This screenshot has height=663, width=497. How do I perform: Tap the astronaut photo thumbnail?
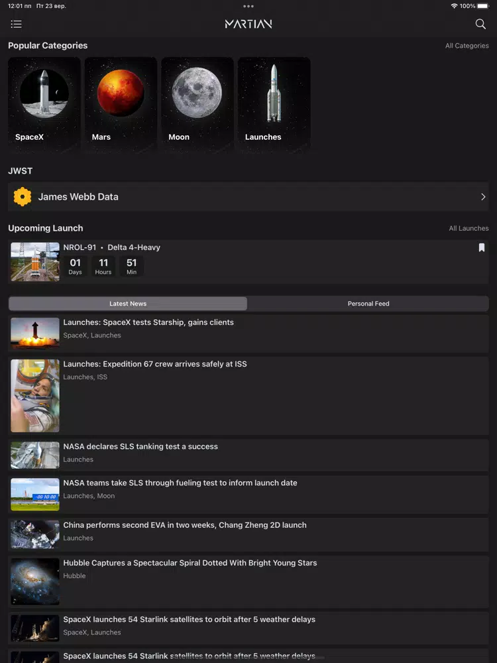coord(35,396)
